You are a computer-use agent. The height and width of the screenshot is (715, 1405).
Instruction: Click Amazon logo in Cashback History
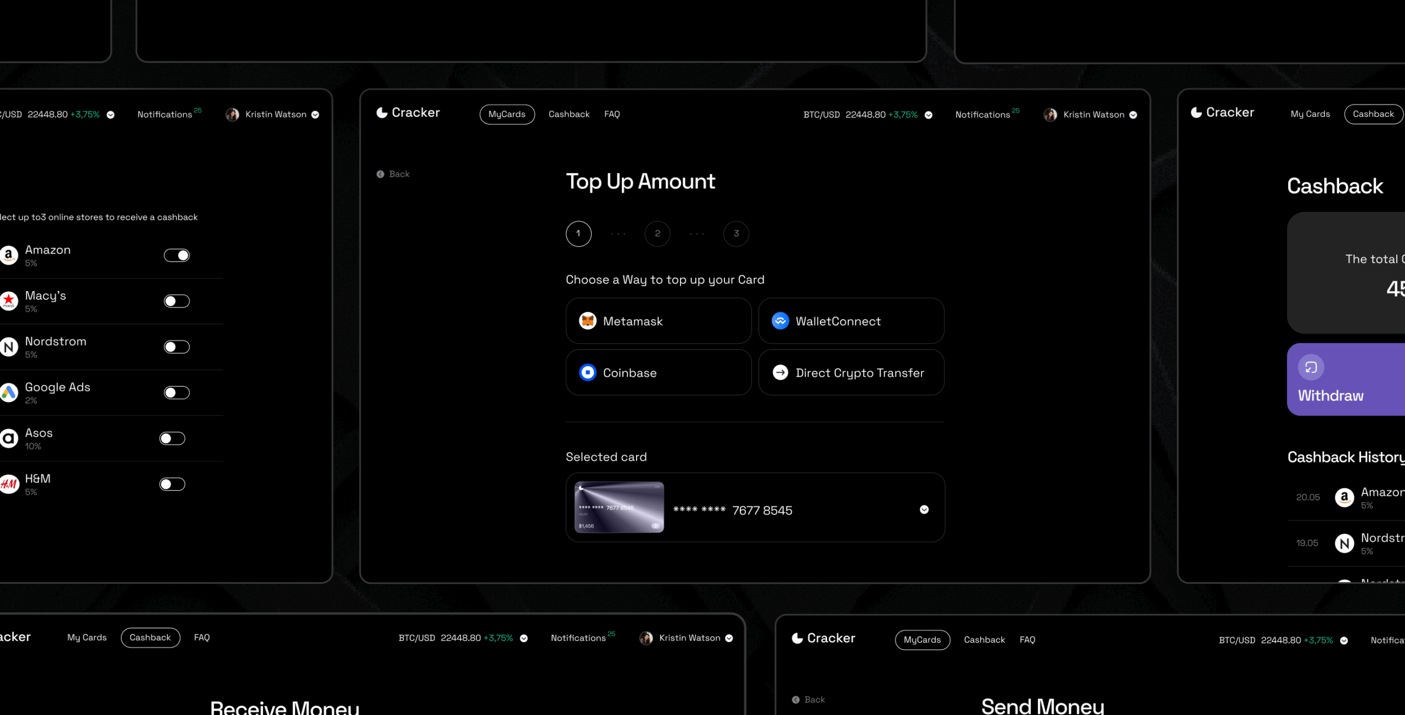1345,498
